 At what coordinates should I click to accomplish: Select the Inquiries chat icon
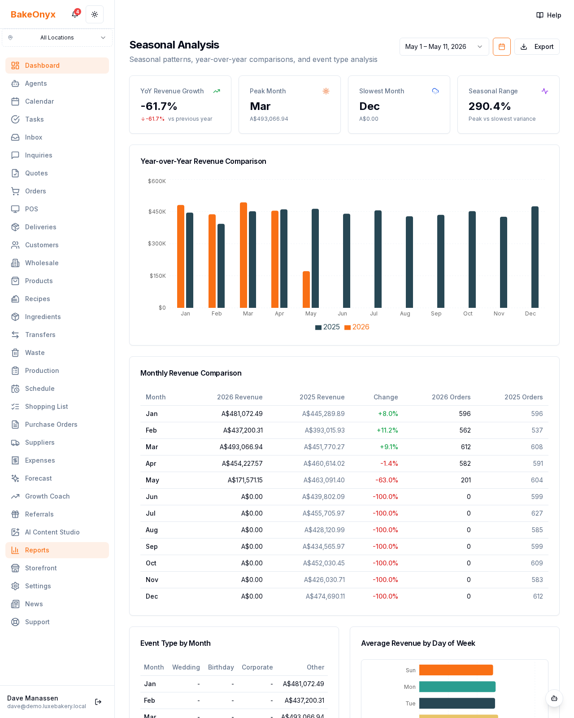(15, 155)
